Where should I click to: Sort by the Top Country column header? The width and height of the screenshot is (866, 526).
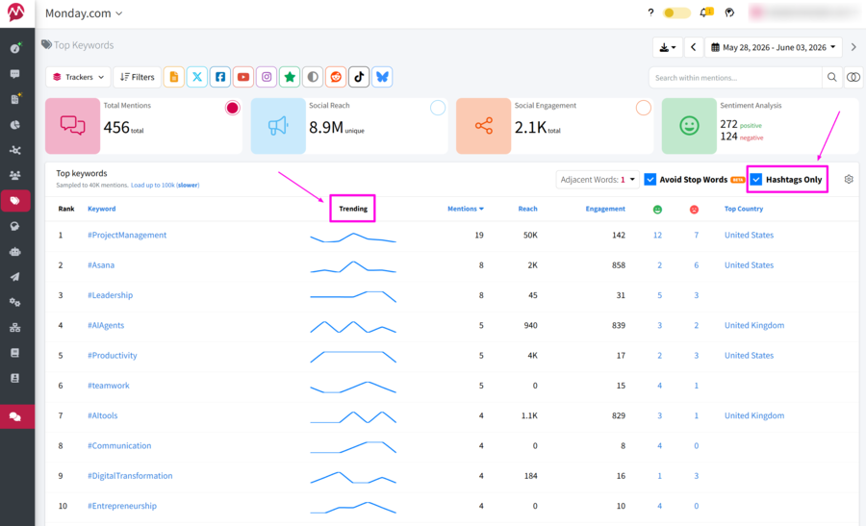(x=744, y=209)
